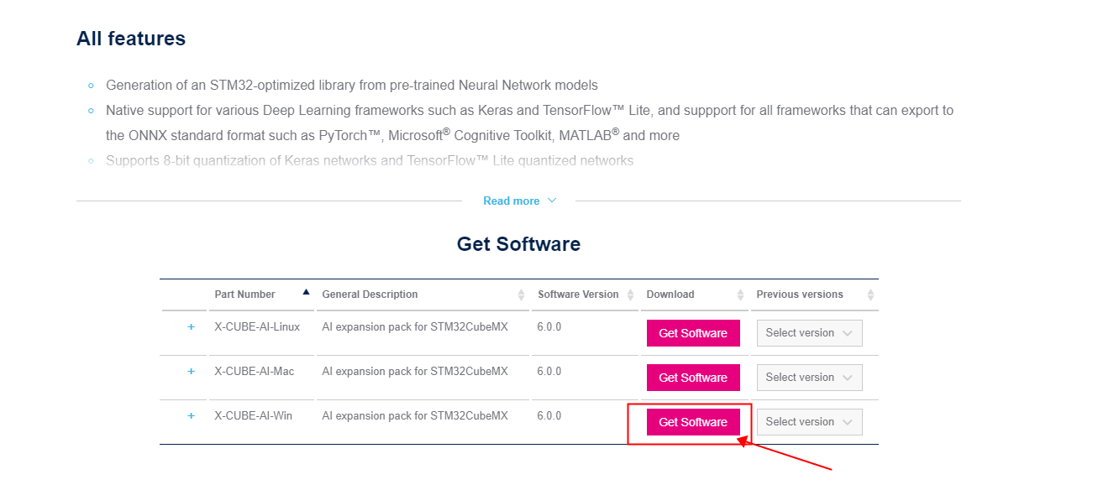The width and height of the screenshot is (1098, 485).
Task: Expand the X-CUBE-AI-Mac row plus icon
Action: [191, 372]
